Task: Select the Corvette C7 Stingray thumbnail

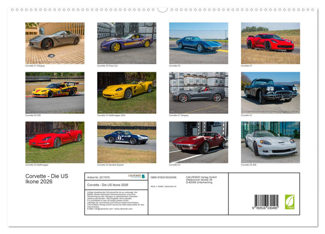Action: 55,43
